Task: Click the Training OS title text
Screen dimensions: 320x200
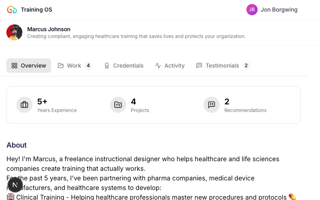Action: pos(36,10)
